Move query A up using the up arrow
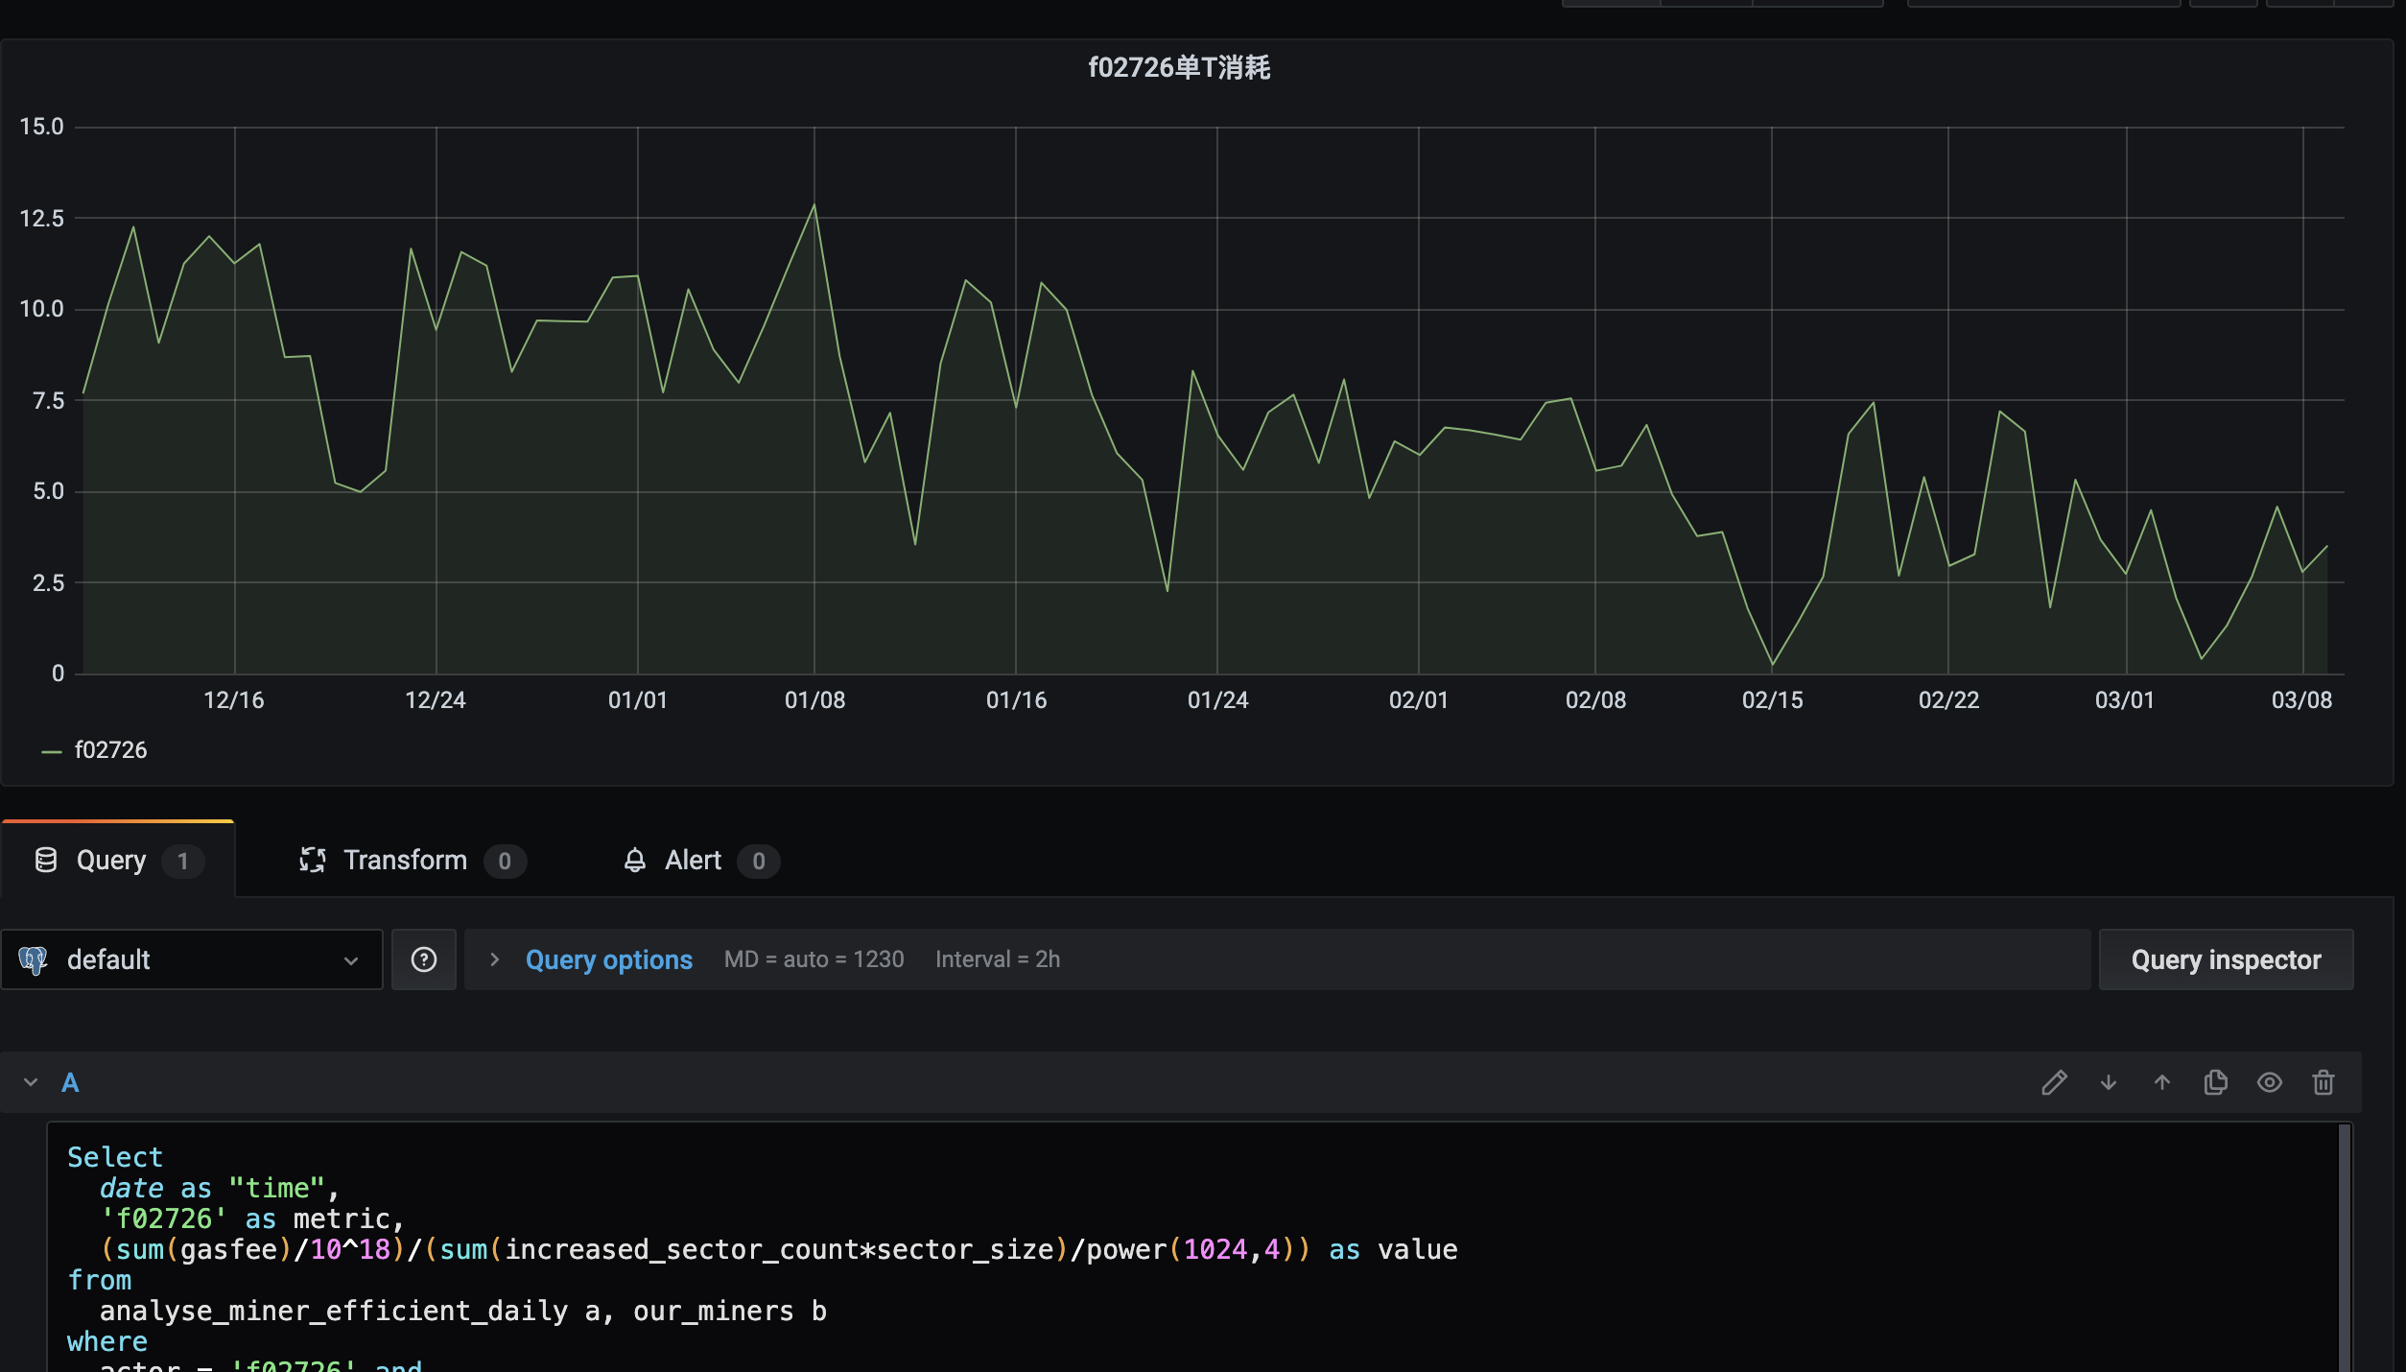 click(2161, 1082)
